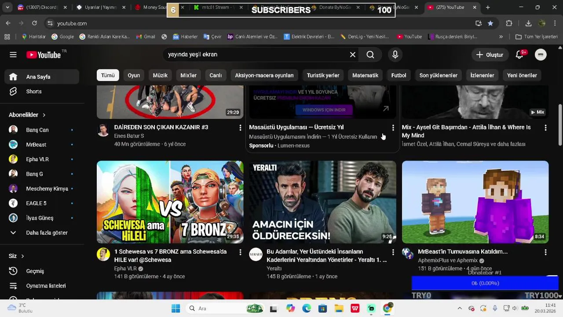563x317 pixels.
Task: Open more options for Aysel Git Başımdan mix
Action: (545, 128)
